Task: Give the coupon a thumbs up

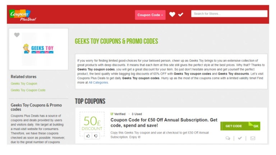Action: pos(88,136)
